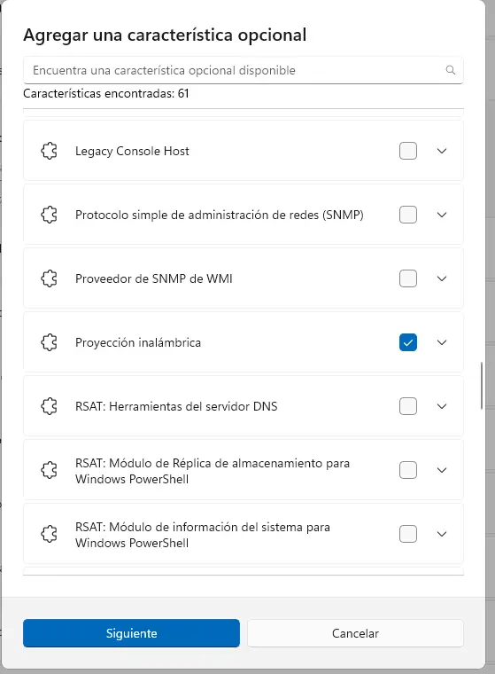Click the RSAT información del sistema icon
Image resolution: width=495 pixels, height=674 pixels.
50,534
